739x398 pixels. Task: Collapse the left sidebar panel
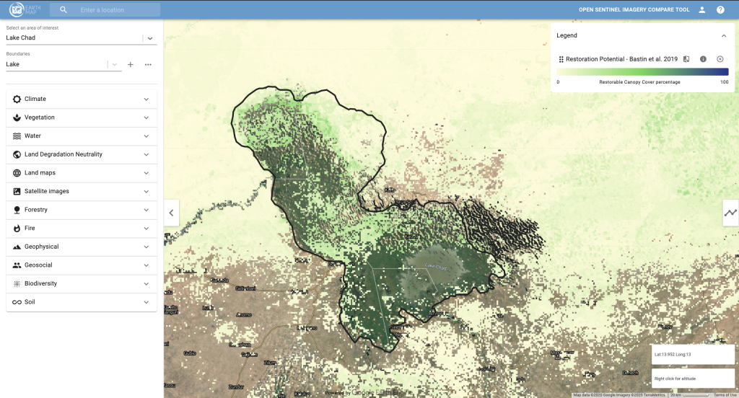(171, 213)
